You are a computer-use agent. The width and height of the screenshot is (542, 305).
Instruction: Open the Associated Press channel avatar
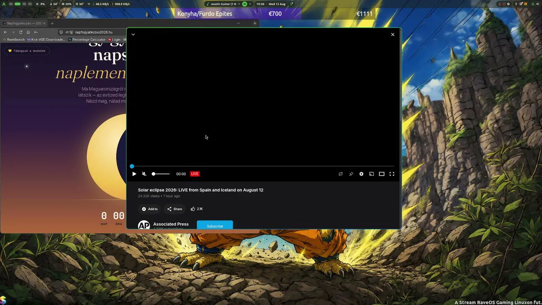tap(144, 225)
